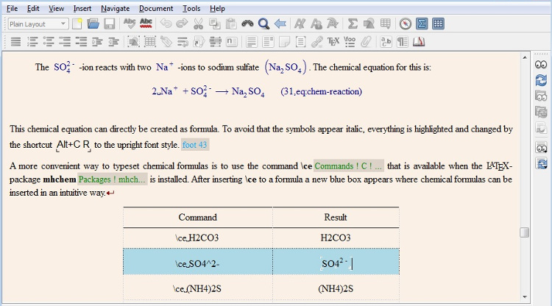Toggle the math toolbar (highlighted Sigma)
The width and height of the screenshot is (552, 306).
click(422, 24)
